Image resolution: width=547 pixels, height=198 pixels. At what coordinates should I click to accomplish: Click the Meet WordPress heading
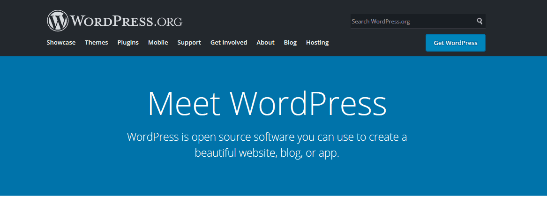pos(267,104)
